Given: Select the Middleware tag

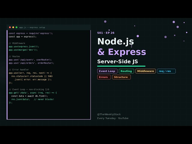Looking at the screenshot, I should (145, 71).
